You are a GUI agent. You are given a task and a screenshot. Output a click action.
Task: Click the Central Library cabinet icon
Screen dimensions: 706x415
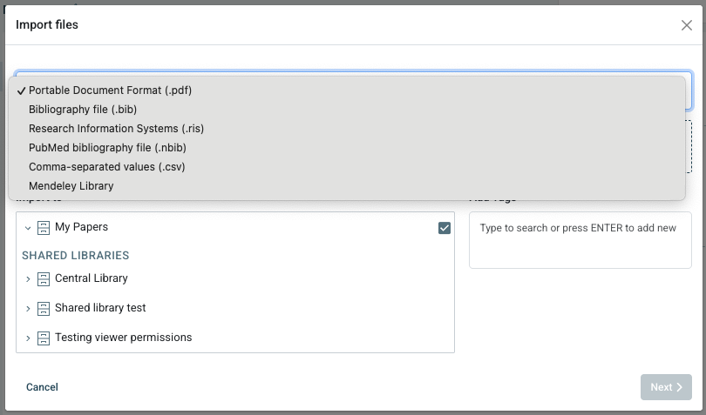pos(44,279)
